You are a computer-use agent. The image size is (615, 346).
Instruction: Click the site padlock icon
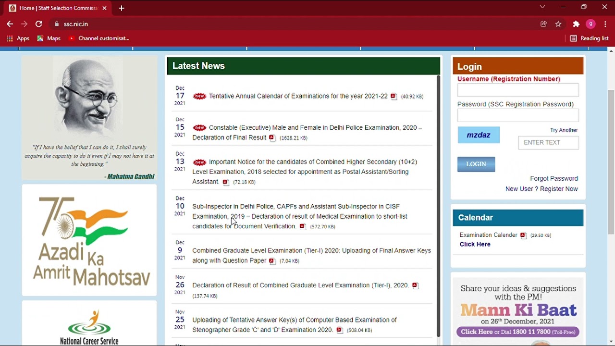click(x=57, y=24)
